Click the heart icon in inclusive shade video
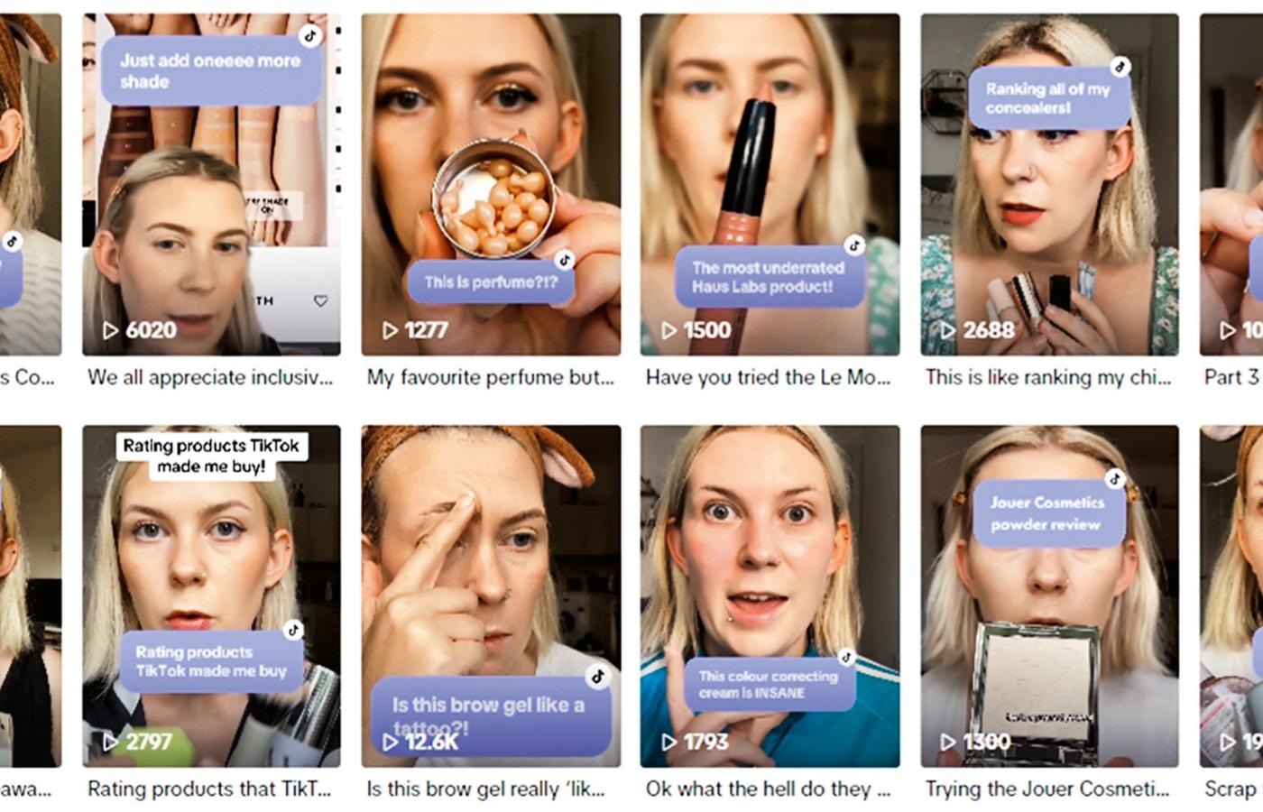 320,300
